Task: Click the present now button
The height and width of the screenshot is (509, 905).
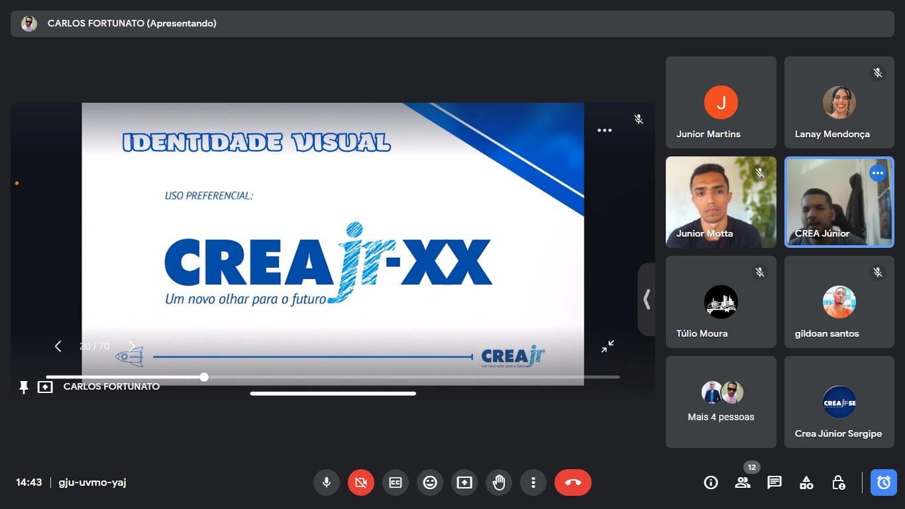Action: click(x=464, y=482)
